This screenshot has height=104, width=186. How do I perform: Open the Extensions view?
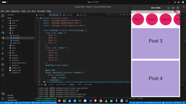3,38
